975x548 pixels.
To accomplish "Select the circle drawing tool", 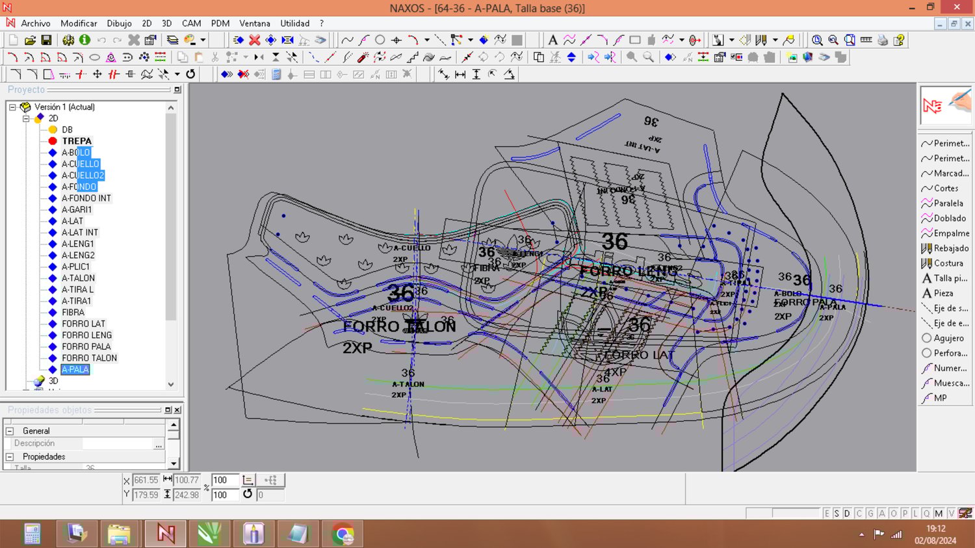I will 380,40.
